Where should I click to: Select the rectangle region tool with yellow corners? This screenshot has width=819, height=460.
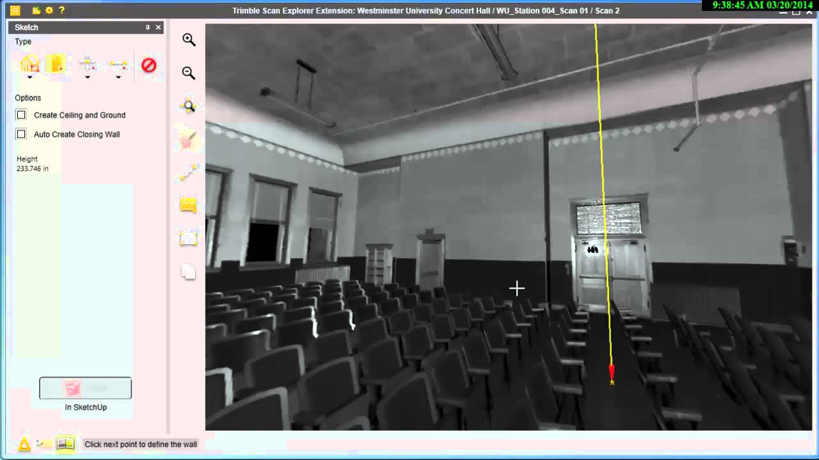coord(188,239)
